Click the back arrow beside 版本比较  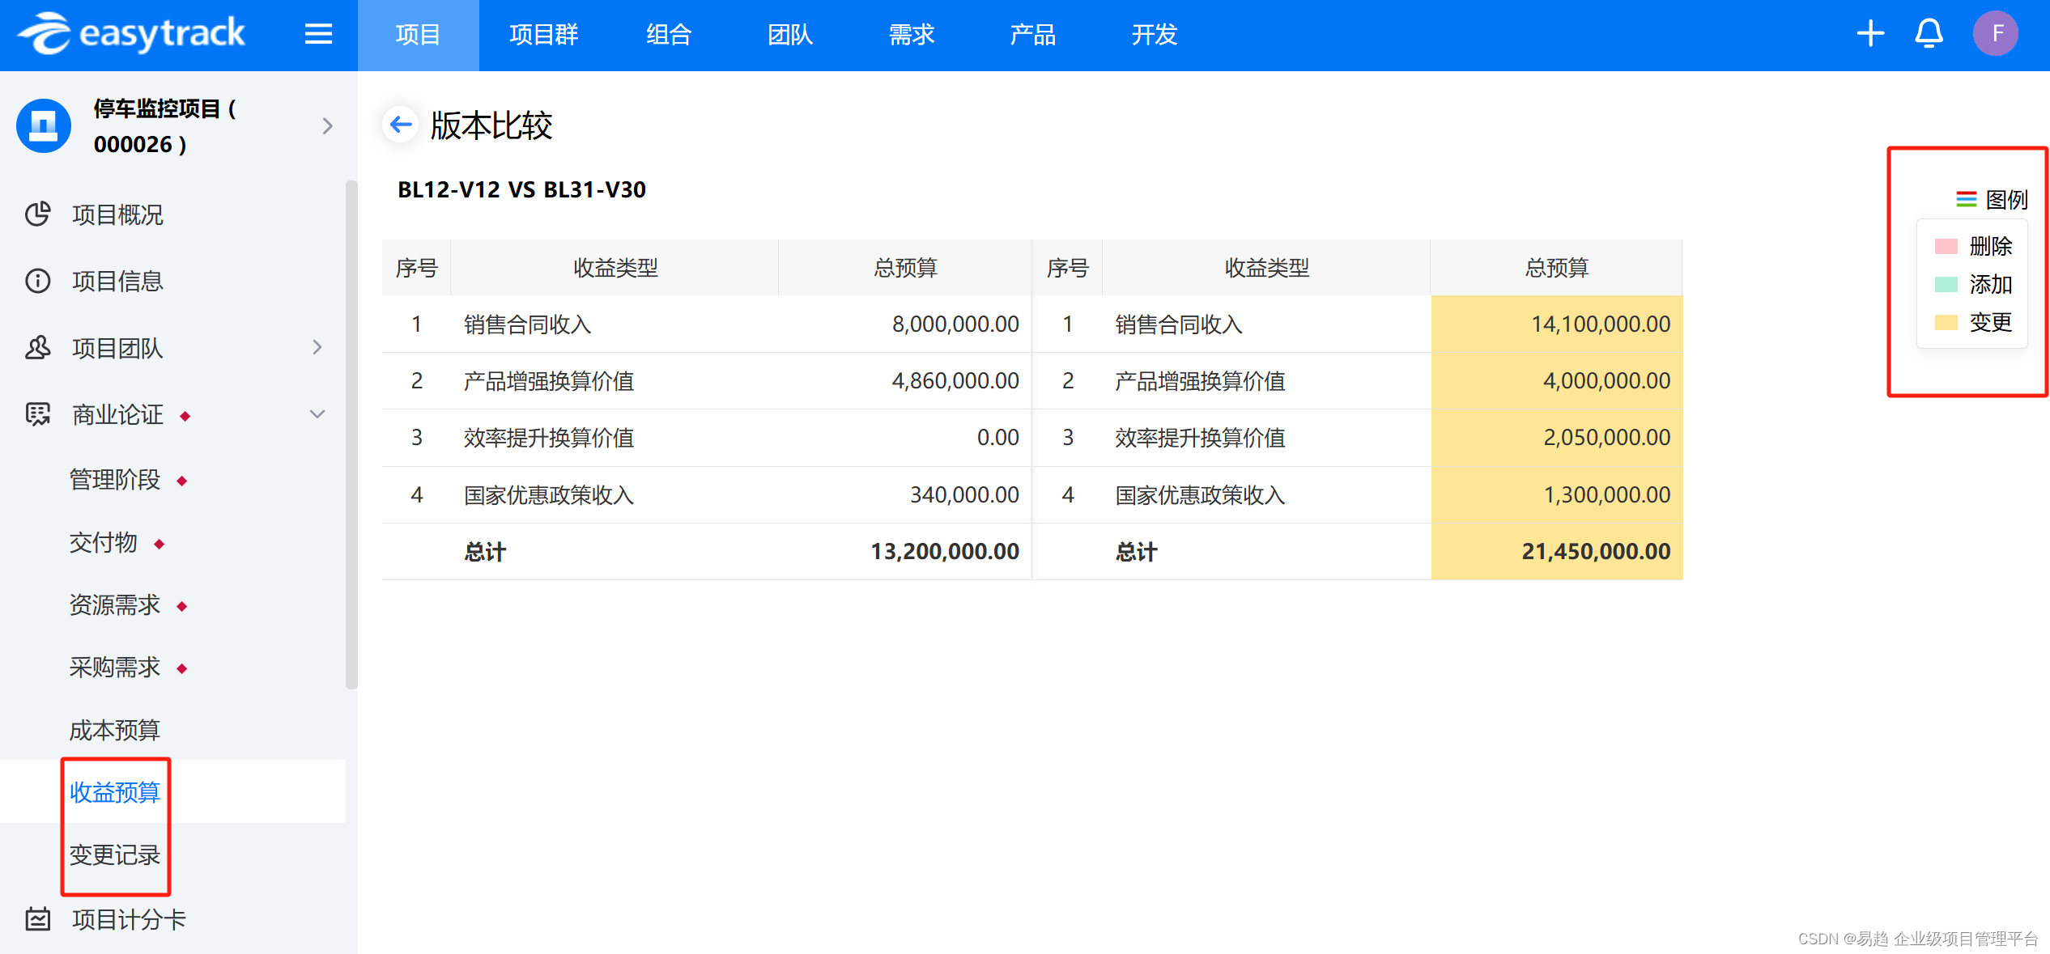401,125
